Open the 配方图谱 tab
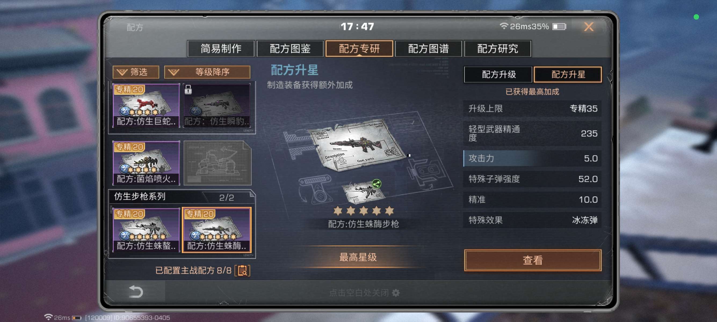This screenshot has height=322, width=717. click(x=428, y=49)
